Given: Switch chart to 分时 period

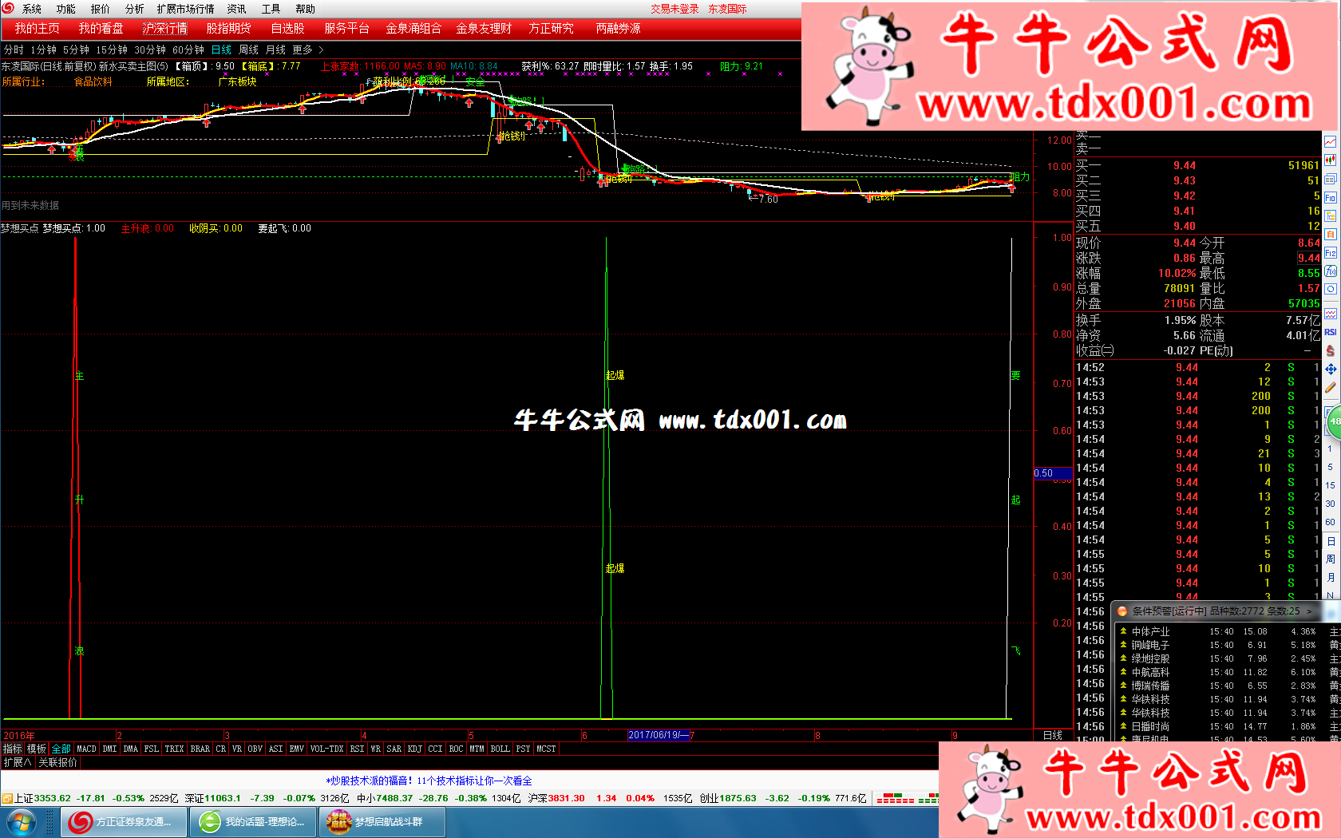Looking at the screenshot, I should (14, 49).
